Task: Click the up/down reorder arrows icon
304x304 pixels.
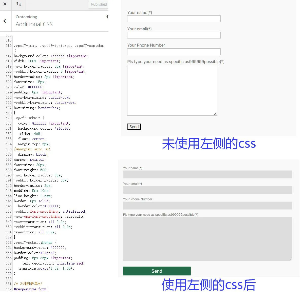Action: [19, 4]
